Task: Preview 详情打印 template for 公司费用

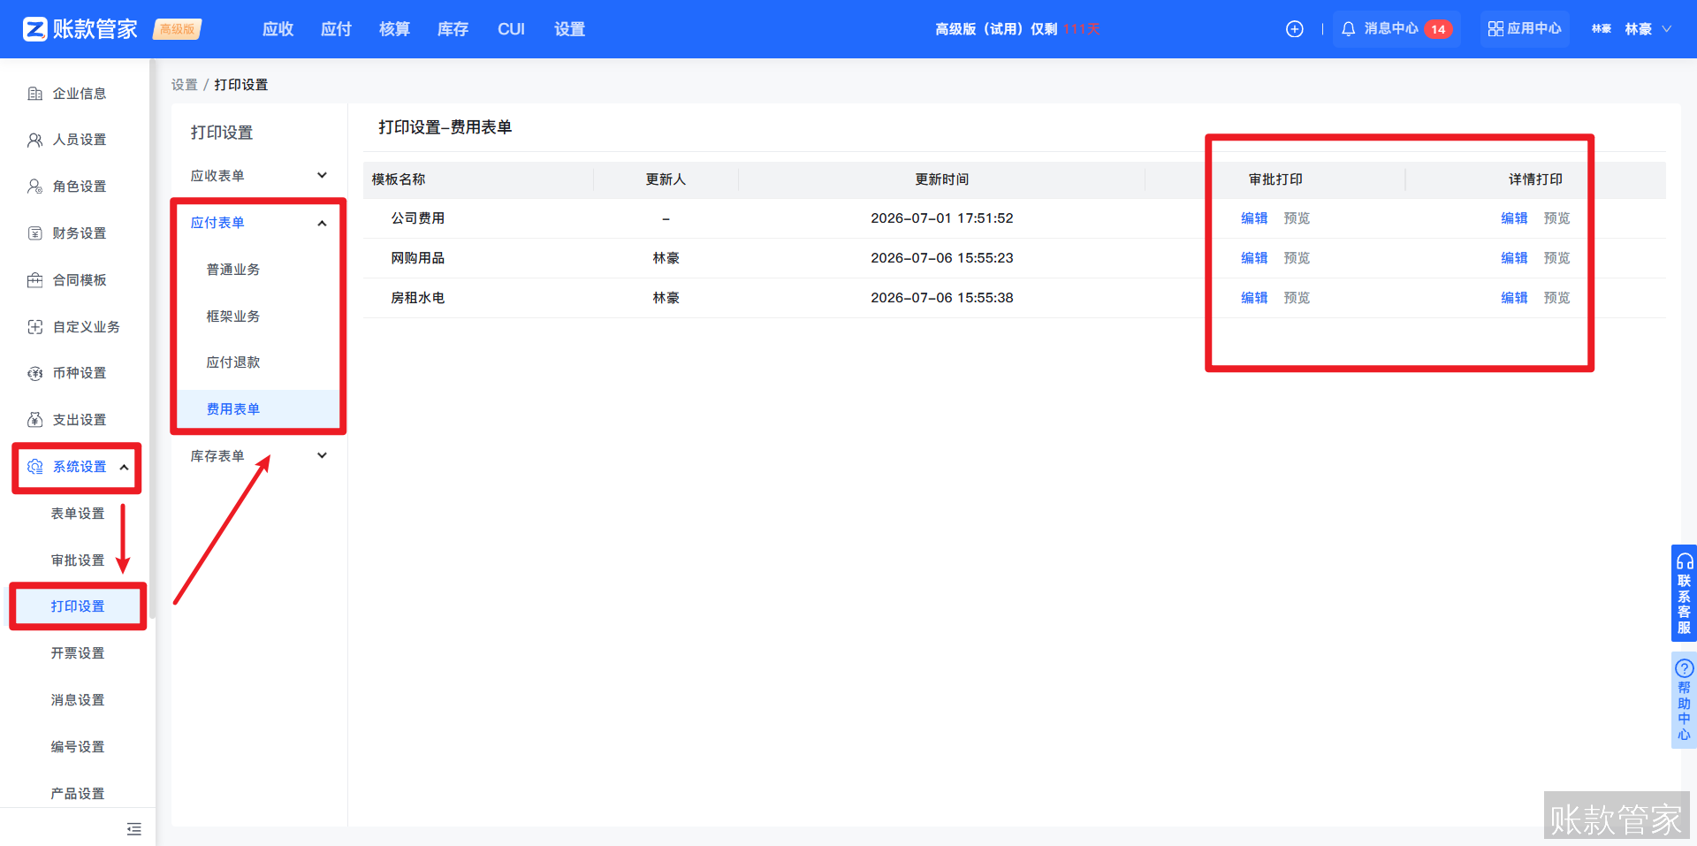Action: click(x=1556, y=218)
